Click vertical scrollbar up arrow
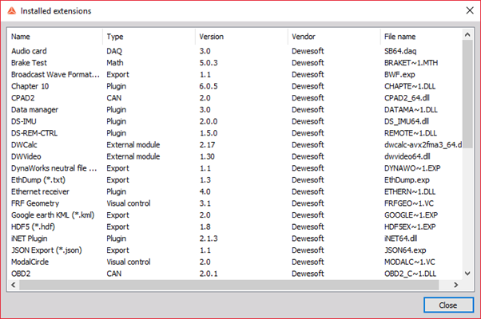 (467, 34)
